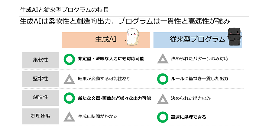
Task: Click the 創造性 row label
Action: 40,98
